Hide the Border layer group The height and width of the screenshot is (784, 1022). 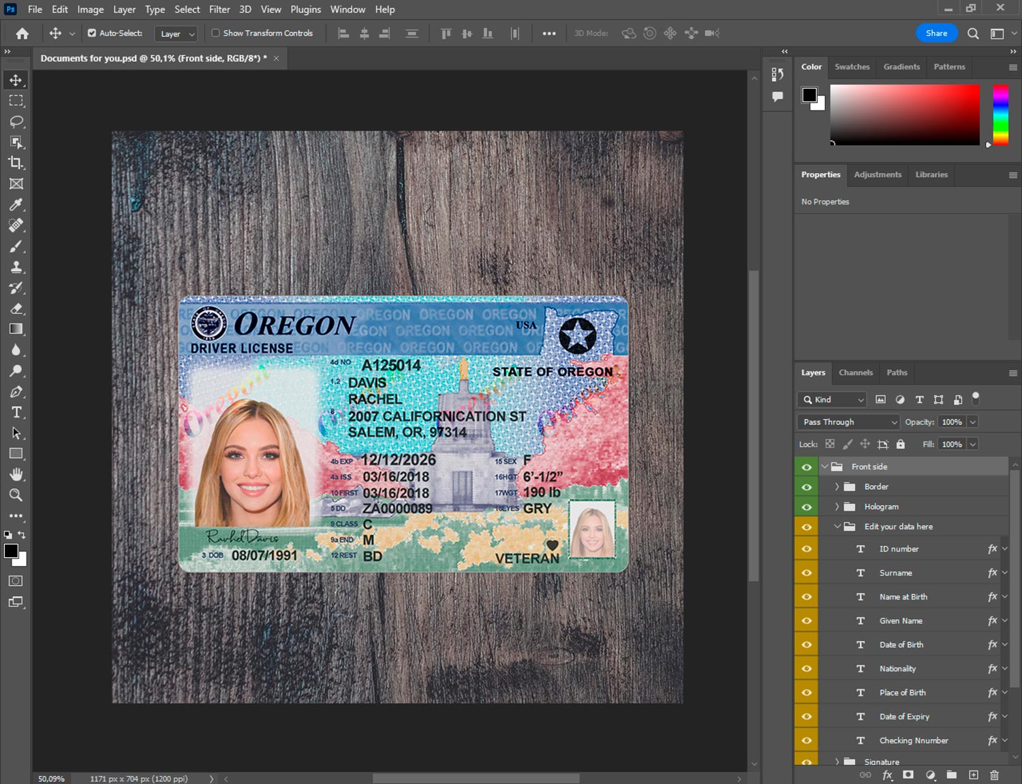coord(807,487)
